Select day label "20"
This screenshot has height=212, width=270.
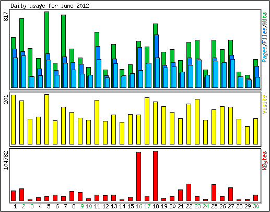pos(172,206)
